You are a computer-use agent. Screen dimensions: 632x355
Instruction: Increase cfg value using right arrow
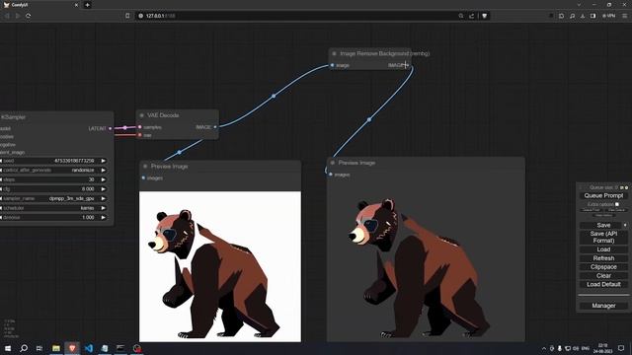point(104,188)
